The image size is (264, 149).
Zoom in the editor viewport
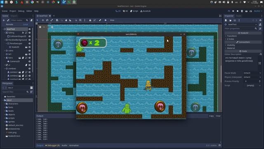point(52,27)
